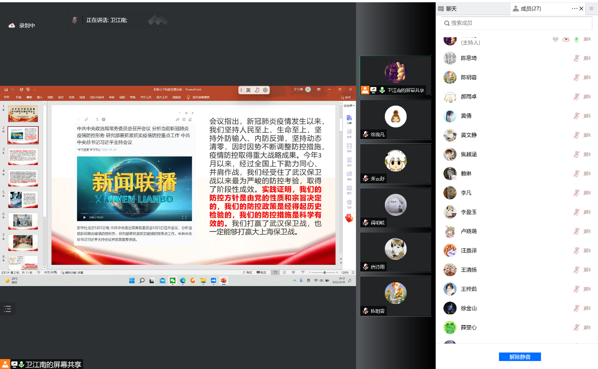Screen dimensions: 598x369
Task: Click host's cloud recording icon
Action: [x=566, y=40]
